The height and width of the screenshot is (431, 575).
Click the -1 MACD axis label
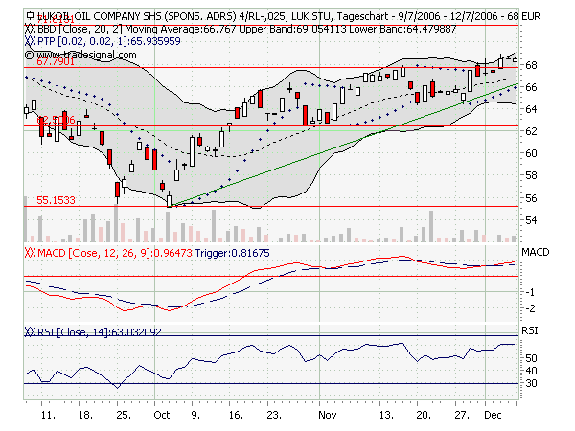pyautogui.click(x=530, y=292)
